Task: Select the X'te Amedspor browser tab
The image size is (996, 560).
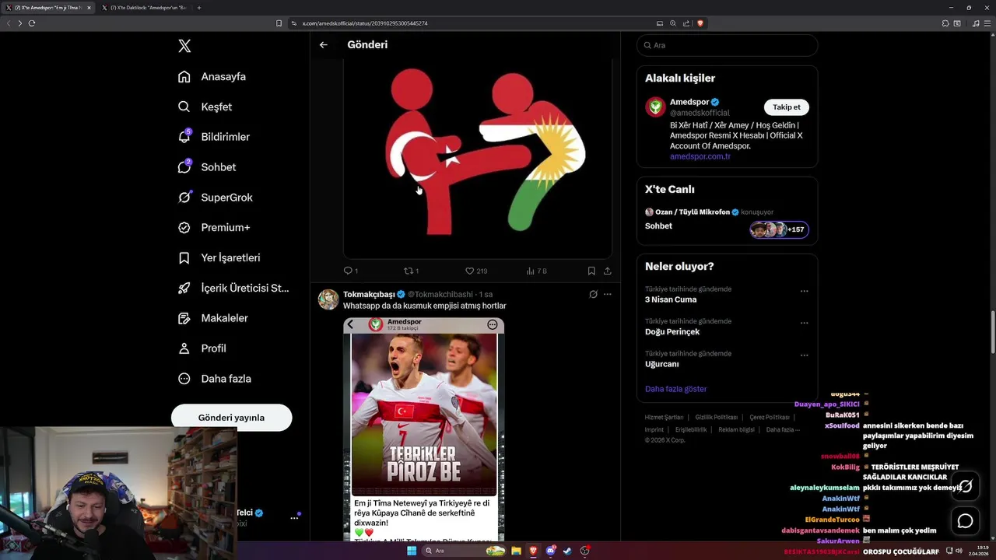Action: [48, 8]
